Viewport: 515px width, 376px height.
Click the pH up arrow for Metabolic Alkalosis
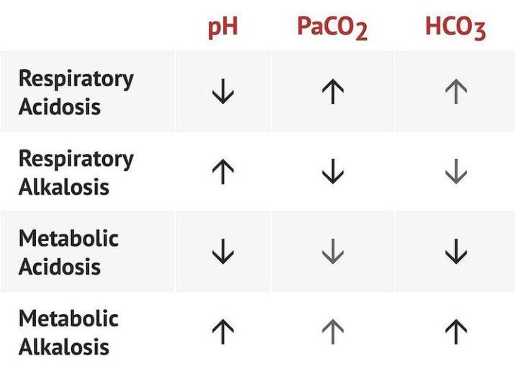223,331
